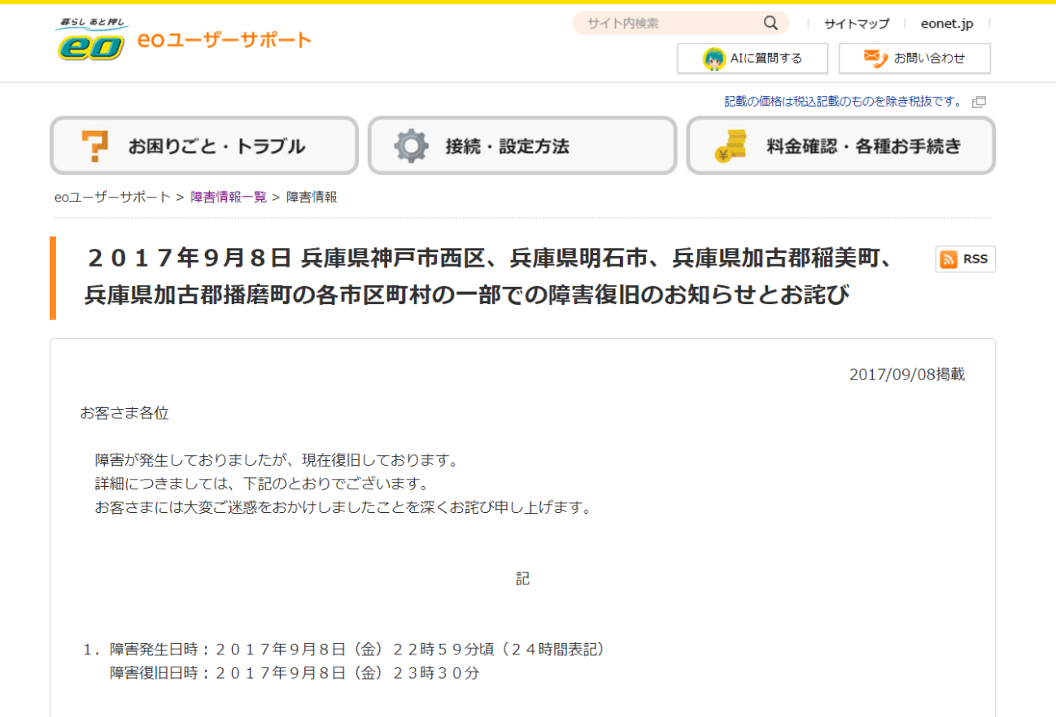Click the article headline about 兵庫県神戸市西区
Image resolution: width=1056 pixels, height=717 pixels.
(491, 277)
